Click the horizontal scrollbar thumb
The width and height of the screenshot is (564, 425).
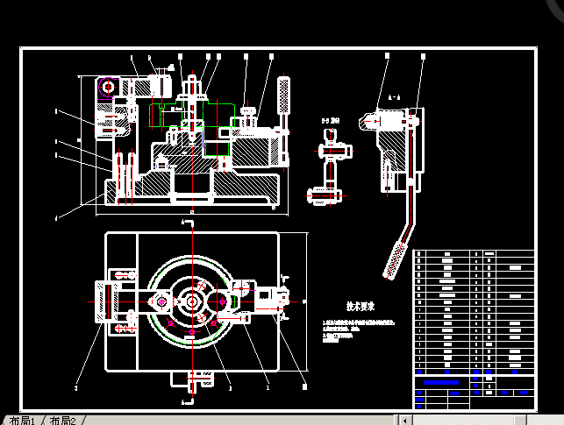click(520, 421)
